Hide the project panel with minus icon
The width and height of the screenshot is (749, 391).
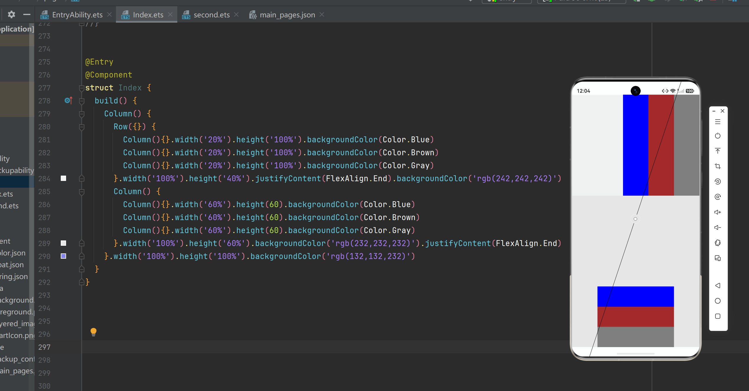pyautogui.click(x=27, y=14)
